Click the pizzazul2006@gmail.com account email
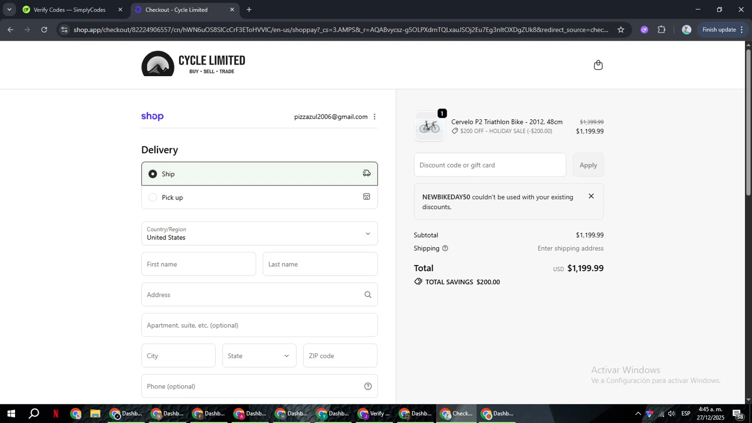 click(x=331, y=117)
